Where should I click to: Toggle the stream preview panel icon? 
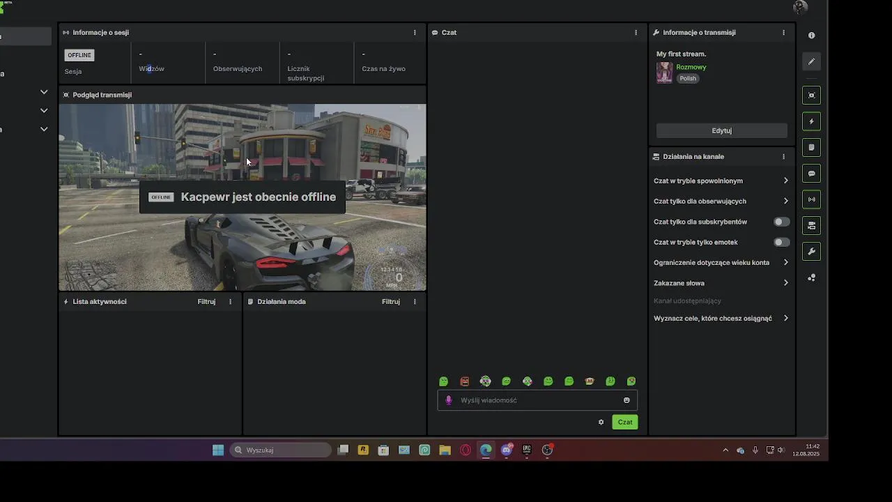(x=811, y=96)
